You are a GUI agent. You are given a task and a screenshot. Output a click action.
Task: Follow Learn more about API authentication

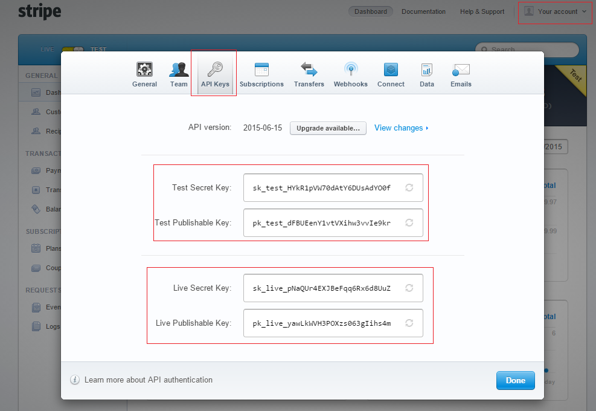148,380
